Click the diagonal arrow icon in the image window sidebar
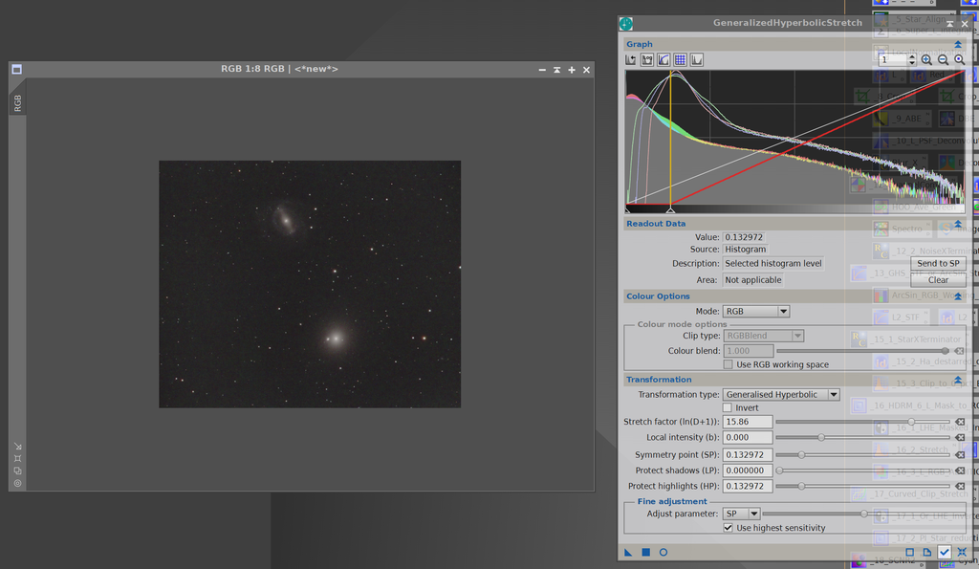 pyautogui.click(x=17, y=447)
